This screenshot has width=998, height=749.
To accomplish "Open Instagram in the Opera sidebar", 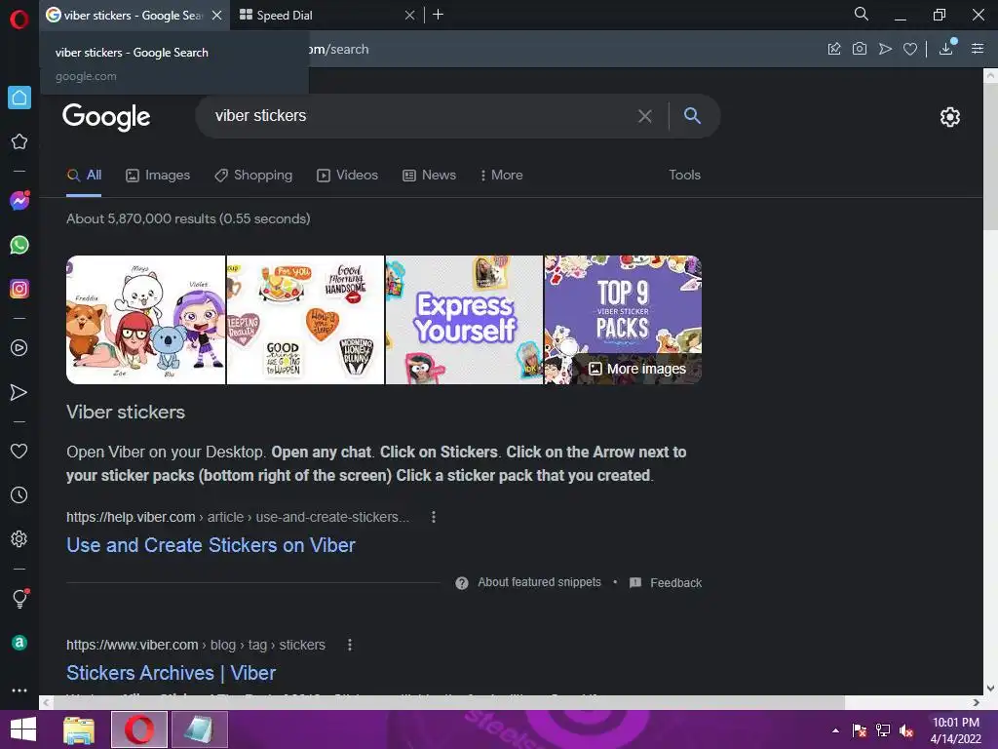I will coord(19,289).
